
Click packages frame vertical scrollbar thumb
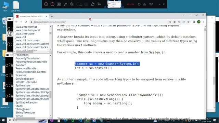tap(50, 33)
